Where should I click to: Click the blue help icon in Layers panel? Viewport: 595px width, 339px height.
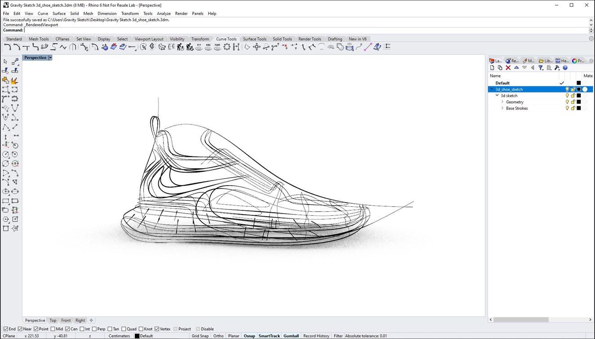[x=565, y=68]
